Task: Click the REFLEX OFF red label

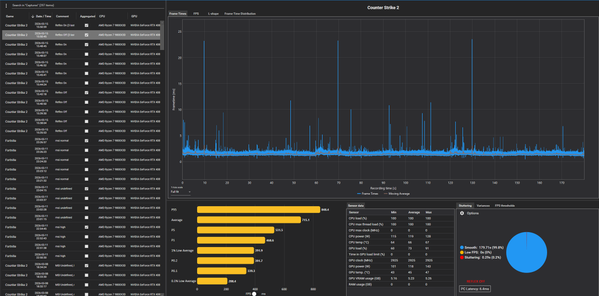Action: click(475, 282)
